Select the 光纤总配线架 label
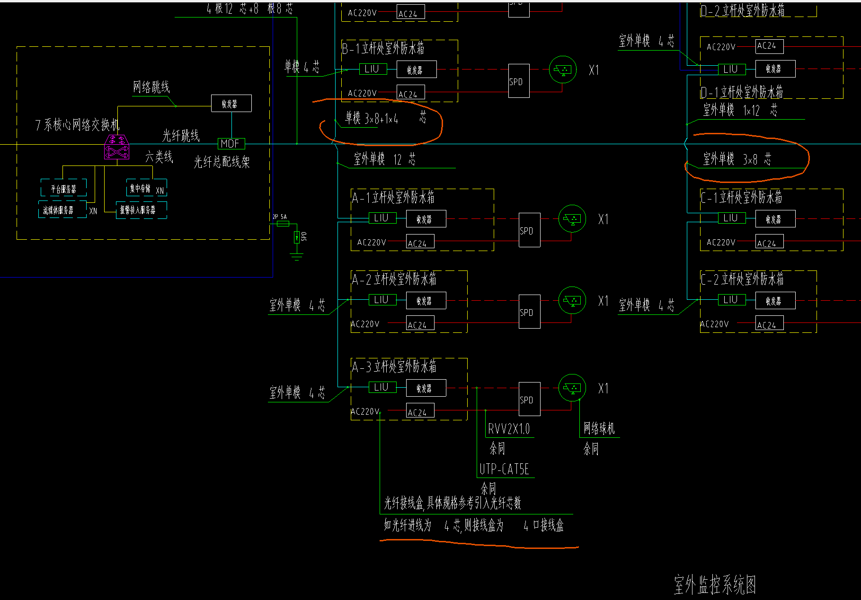The width and height of the screenshot is (861, 600). tap(222, 162)
